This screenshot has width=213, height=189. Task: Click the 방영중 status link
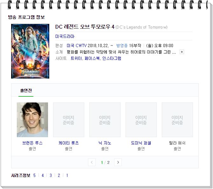(x=122, y=45)
